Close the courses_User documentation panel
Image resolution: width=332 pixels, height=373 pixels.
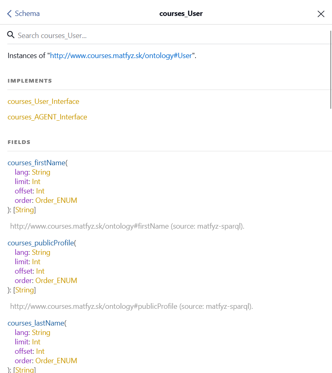[321, 14]
